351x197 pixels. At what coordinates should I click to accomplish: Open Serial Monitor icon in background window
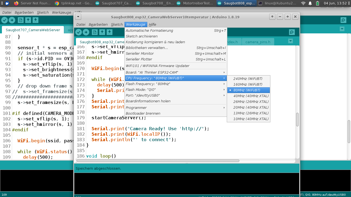point(343,20)
